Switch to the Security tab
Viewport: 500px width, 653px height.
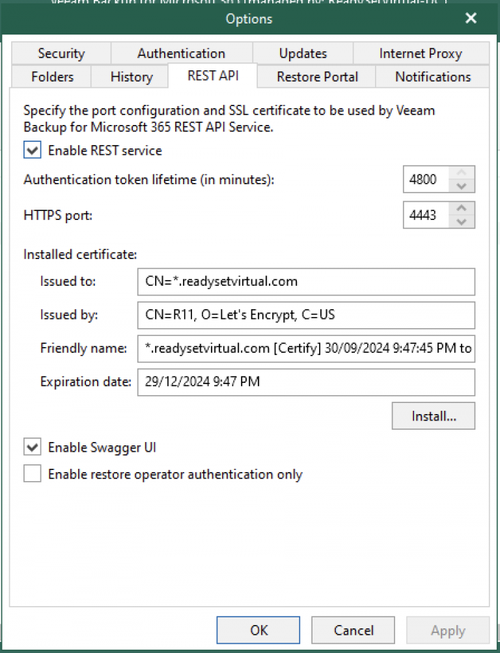(x=61, y=53)
